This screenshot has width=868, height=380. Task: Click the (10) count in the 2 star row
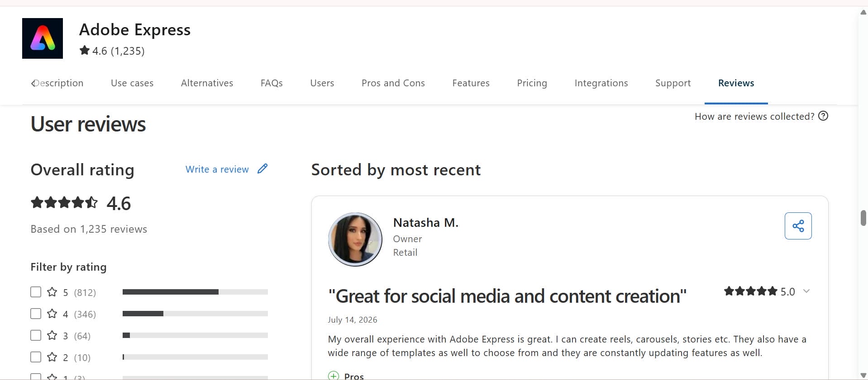(x=82, y=357)
